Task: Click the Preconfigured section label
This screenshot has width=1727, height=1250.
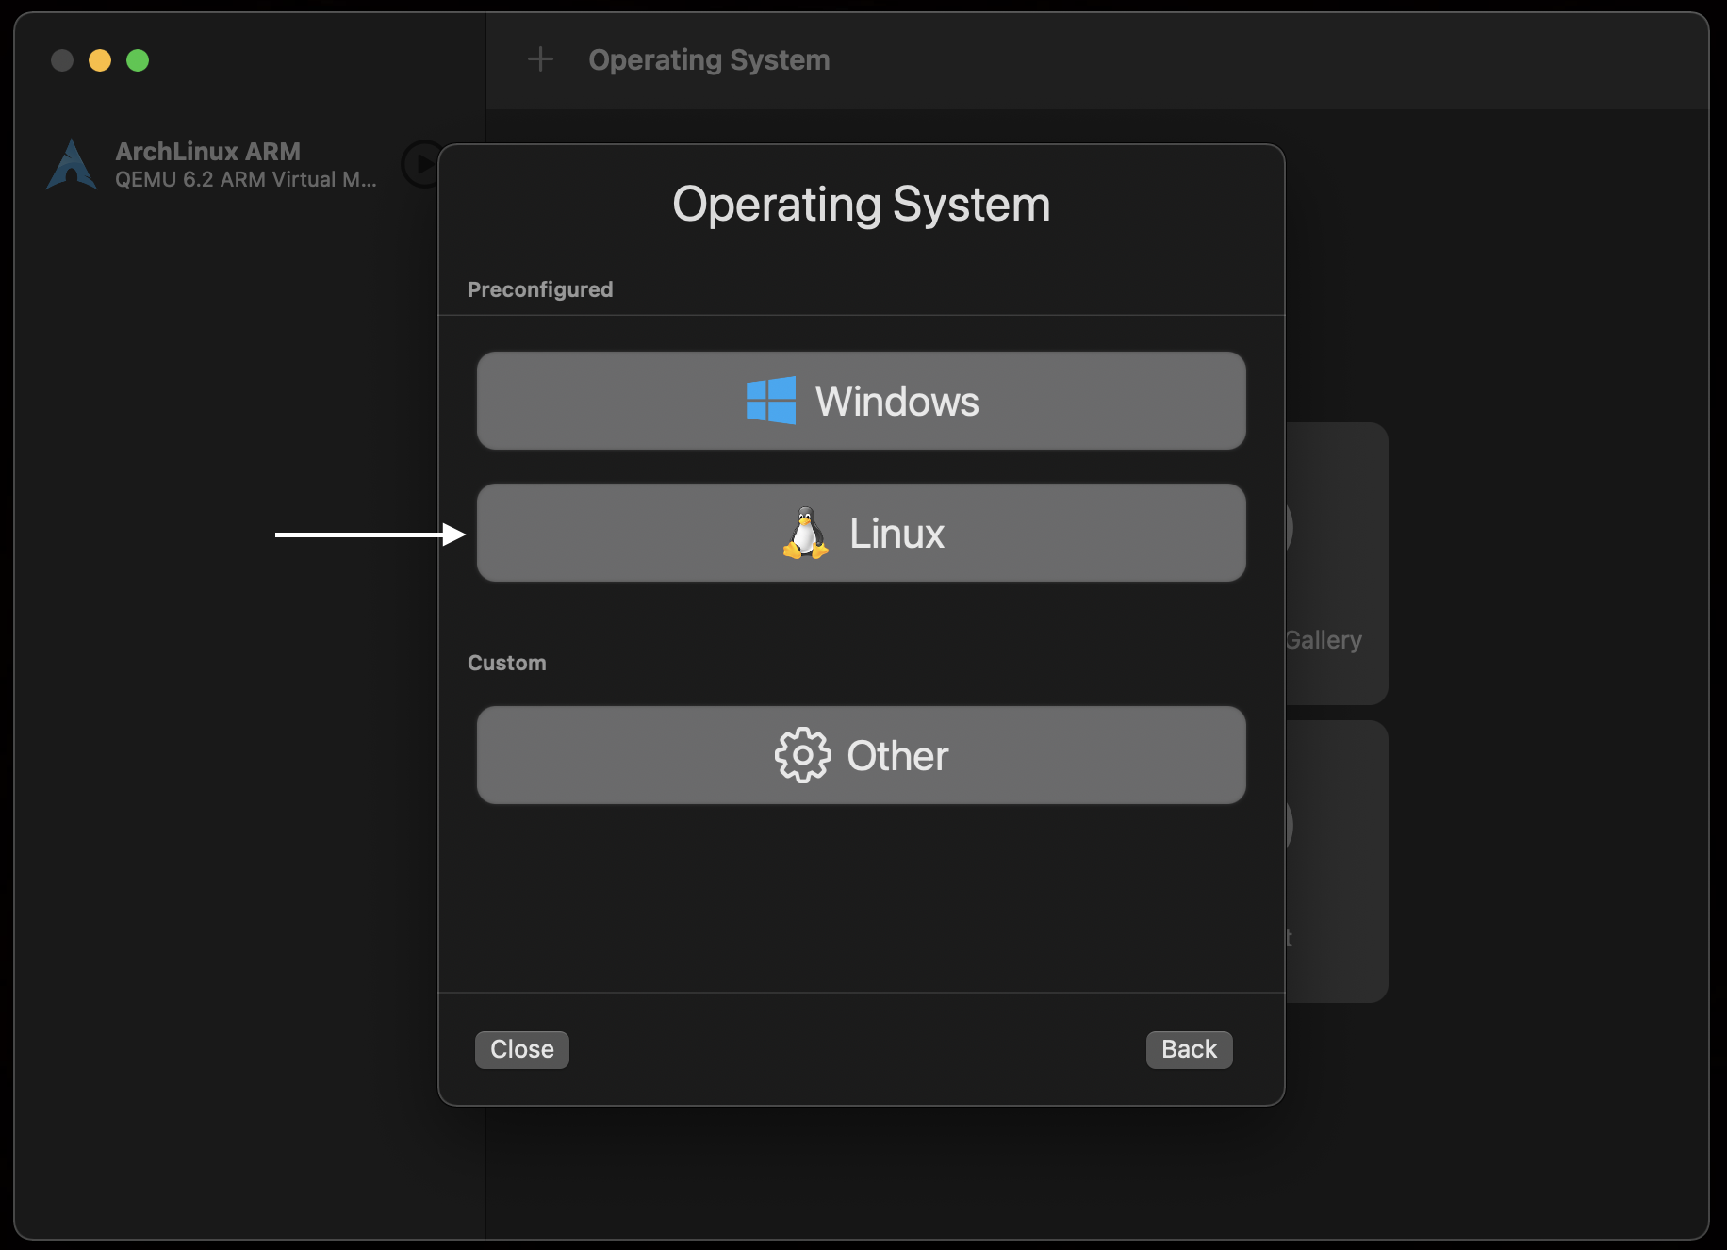Action: pyautogui.click(x=540, y=289)
